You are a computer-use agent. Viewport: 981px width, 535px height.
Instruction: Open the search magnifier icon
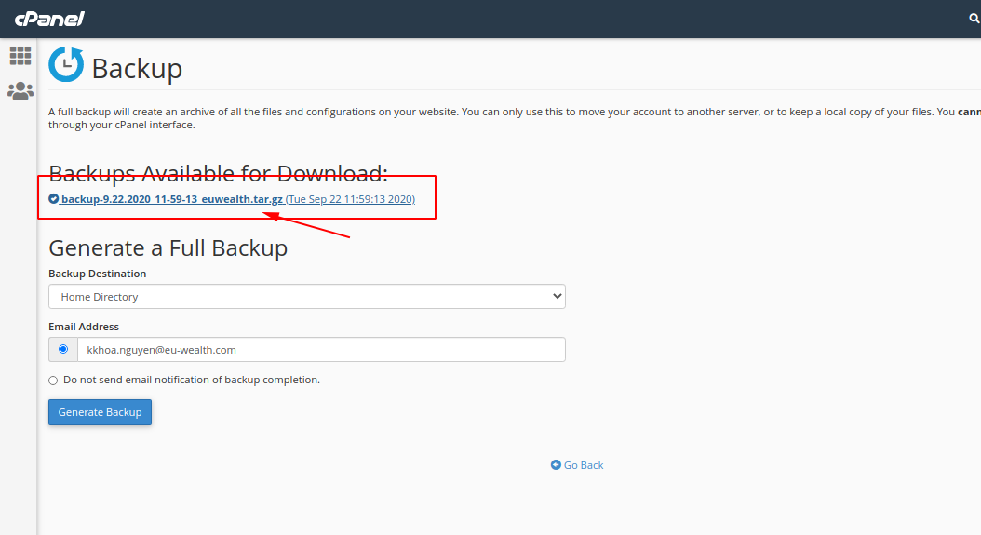pyautogui.click(x=974, y=19)
